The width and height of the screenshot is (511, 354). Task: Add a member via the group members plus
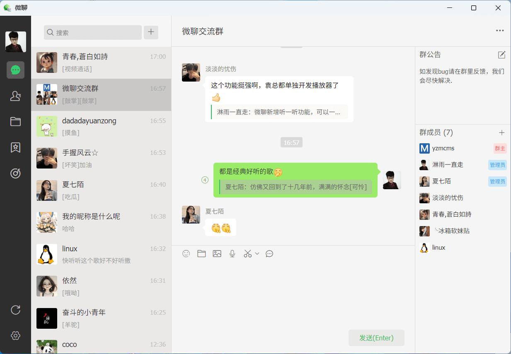pos(502,132)
